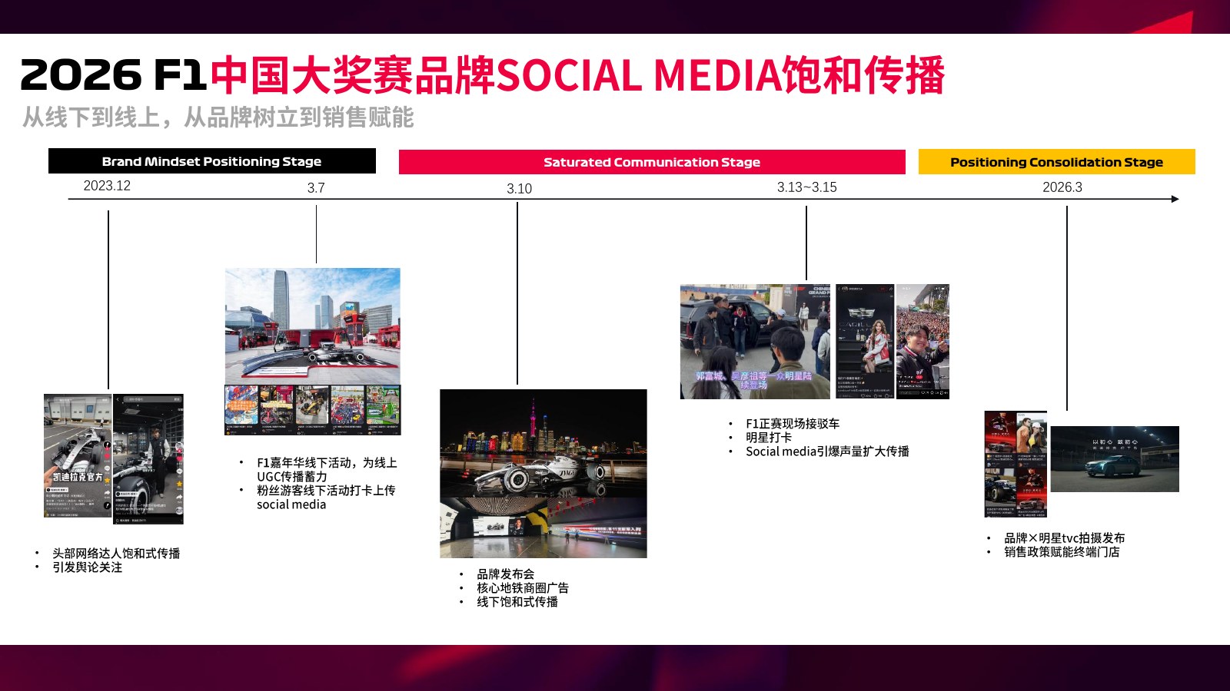Select the 凯迪拉克官方 race car screenshot
Image resolution: width=1230 pixels, height=691 pixels.
[78, 456]
